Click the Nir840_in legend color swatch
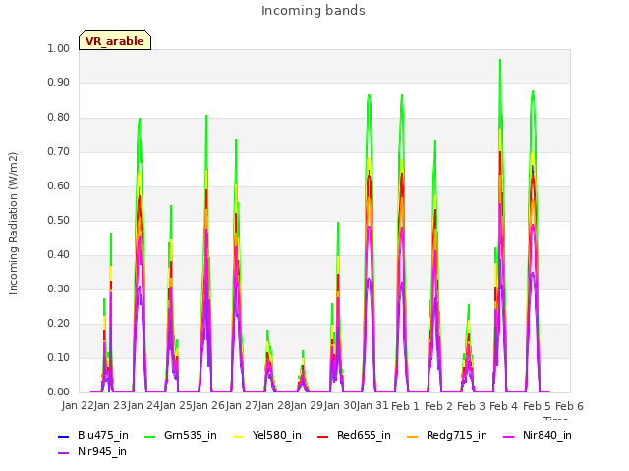The image size is (629, 471). pos(509,436)
